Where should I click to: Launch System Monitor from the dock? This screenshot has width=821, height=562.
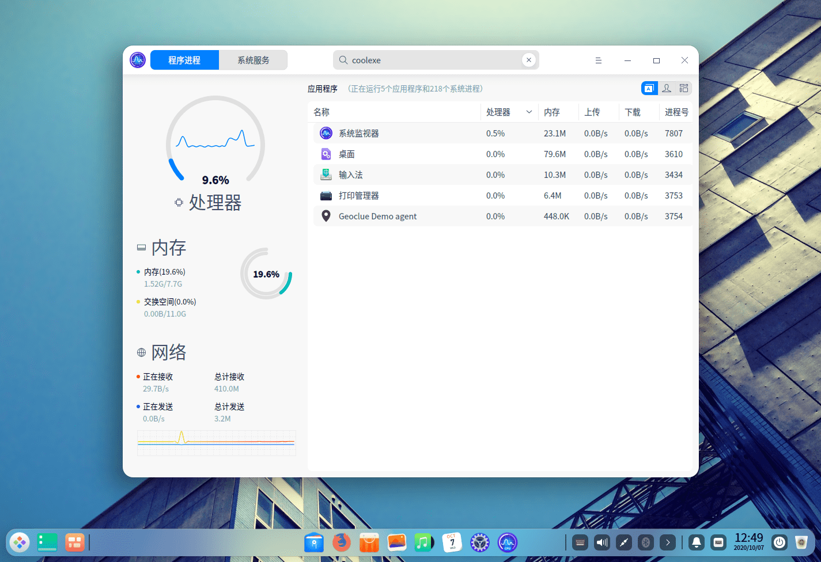pos(507,542)
